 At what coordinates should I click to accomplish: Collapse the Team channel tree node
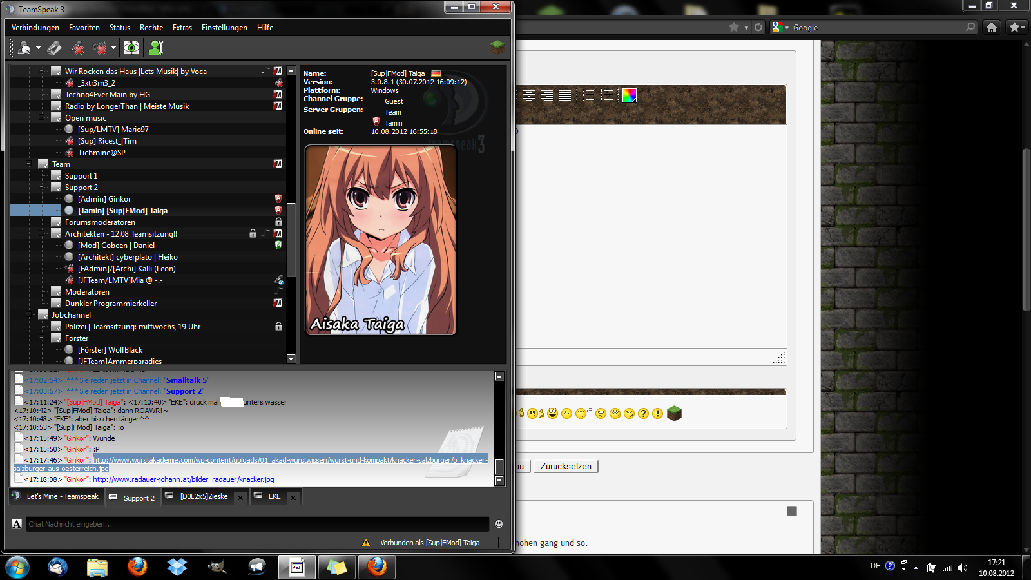point(29,164)
